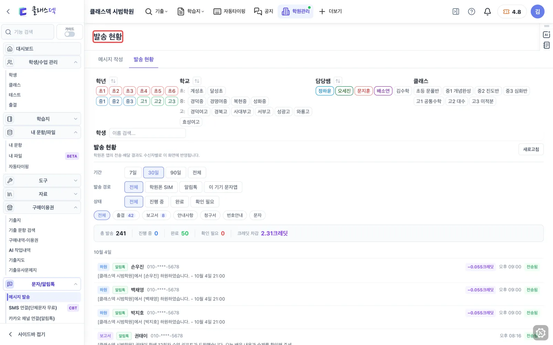Click the 대시보드 home icon

pos(10,49)
